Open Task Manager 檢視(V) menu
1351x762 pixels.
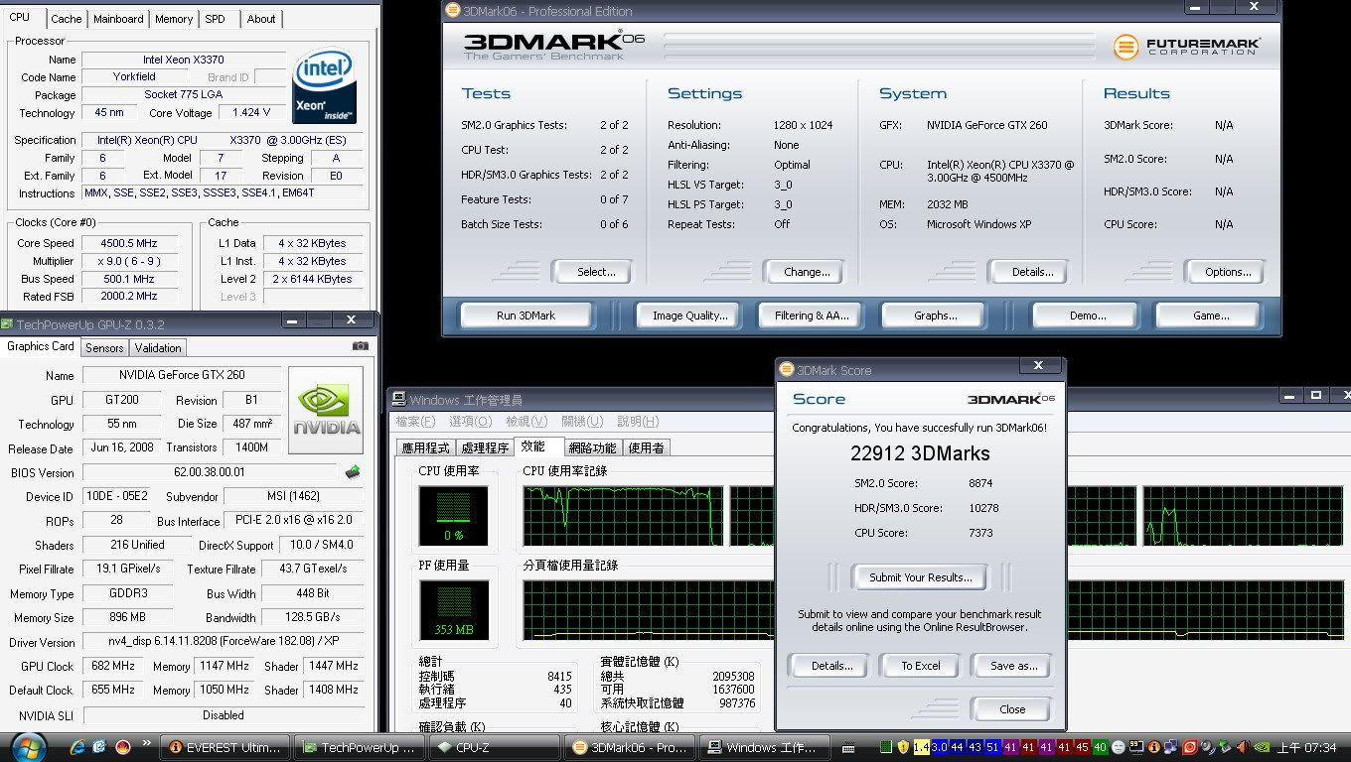point(525,422)
